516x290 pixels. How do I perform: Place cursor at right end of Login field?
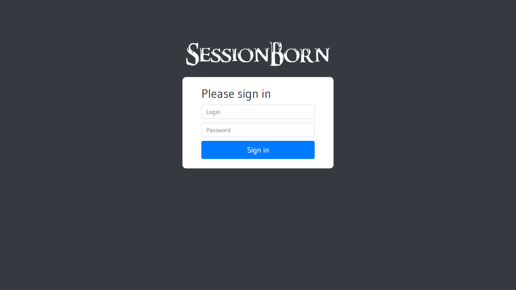click(x=311, y=112)
